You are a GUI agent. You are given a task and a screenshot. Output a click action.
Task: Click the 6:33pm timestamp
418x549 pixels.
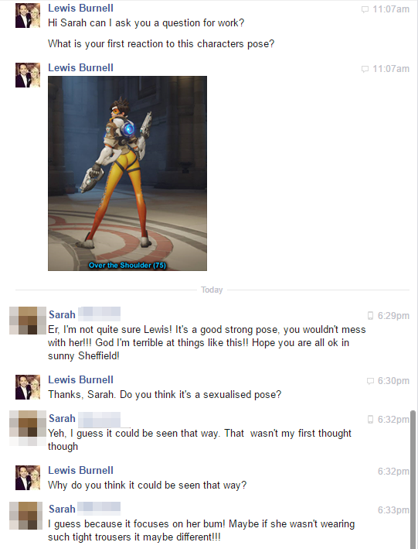click(x=393, y=510)
